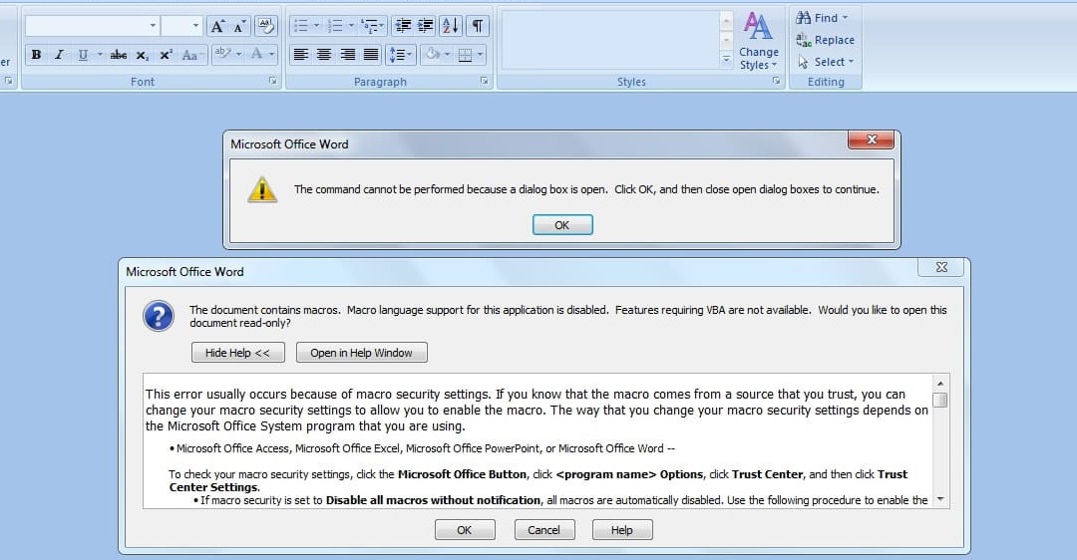Image resolution: width=1077 pixels, height=560 pixels.
Task: Open the Font dialog launcher
Action: (x=273, y=82)
